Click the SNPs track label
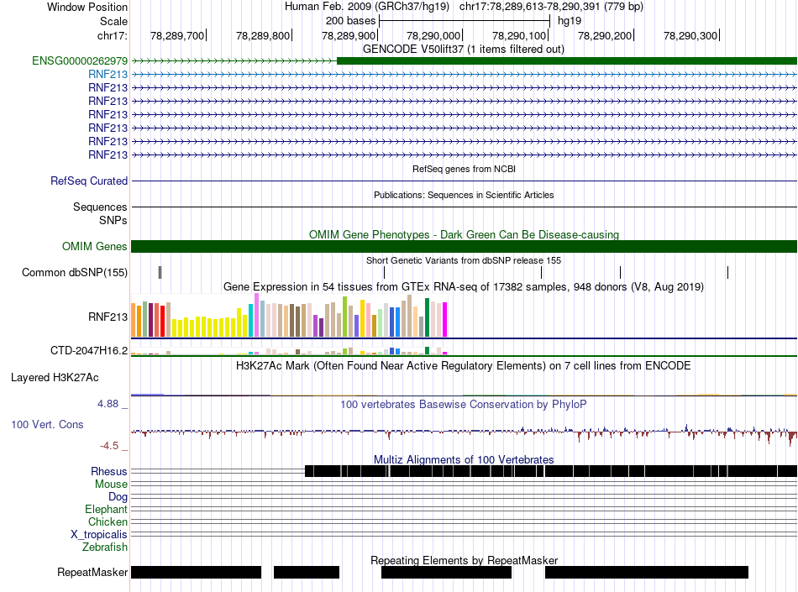This screenshot has width=798, height=592. point(113,220)
